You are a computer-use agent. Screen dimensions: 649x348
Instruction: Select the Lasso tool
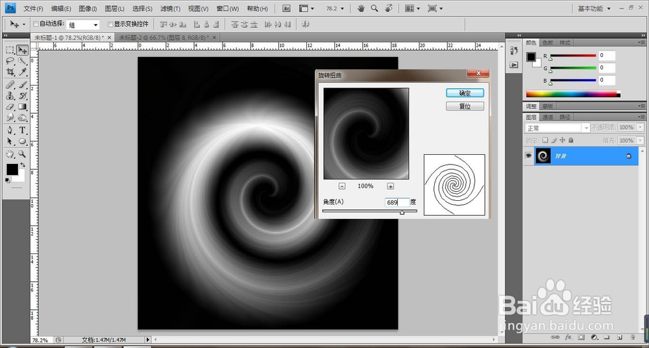[x=10, y=61]
